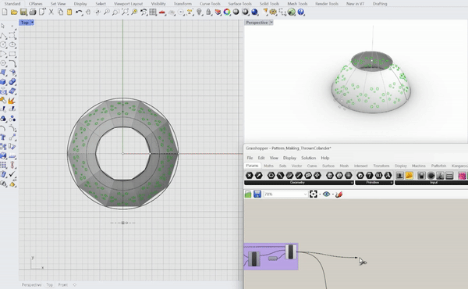Image resolution: width=468 pixels, height=289 pixels.
Task: Click the Top viewport title label
Action: tap(25, 23)
